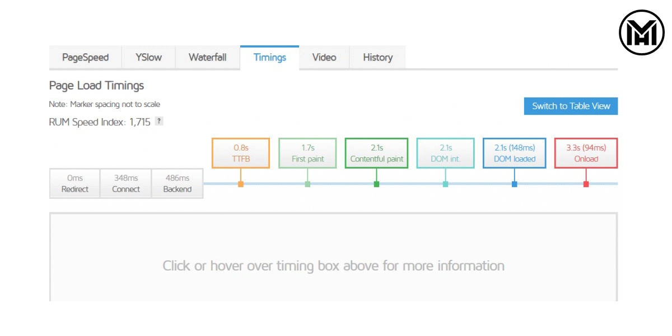Open the Waterfall tab

208,57
